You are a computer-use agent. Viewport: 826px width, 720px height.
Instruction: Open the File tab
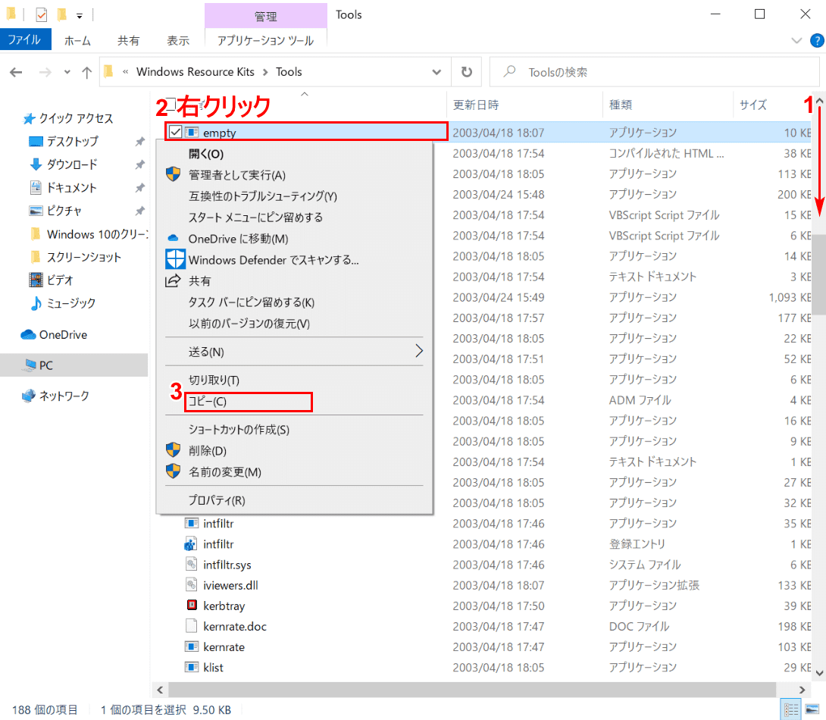[25, 39]
